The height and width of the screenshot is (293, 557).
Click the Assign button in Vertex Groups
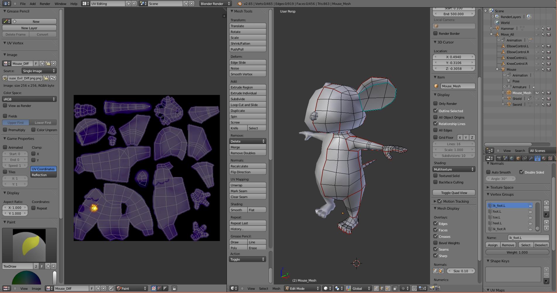493,245
